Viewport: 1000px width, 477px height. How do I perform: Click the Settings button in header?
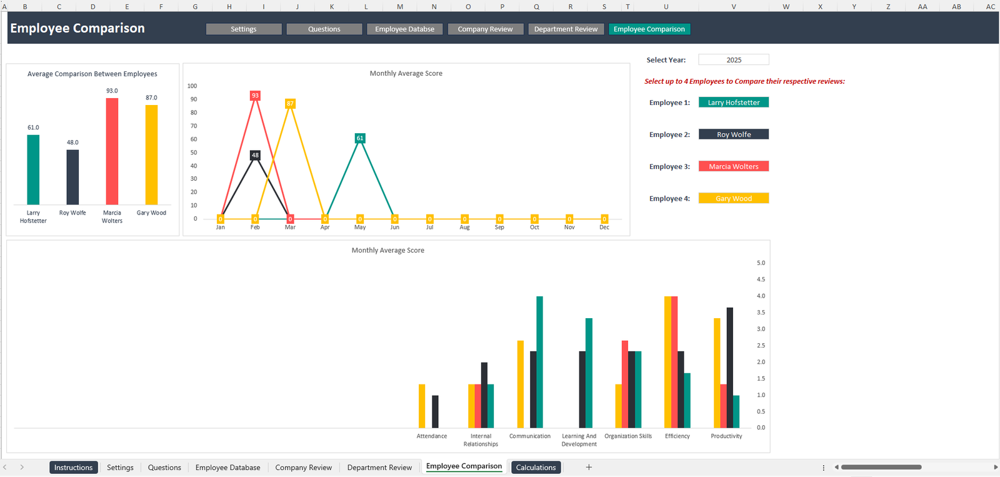point(243,29)
